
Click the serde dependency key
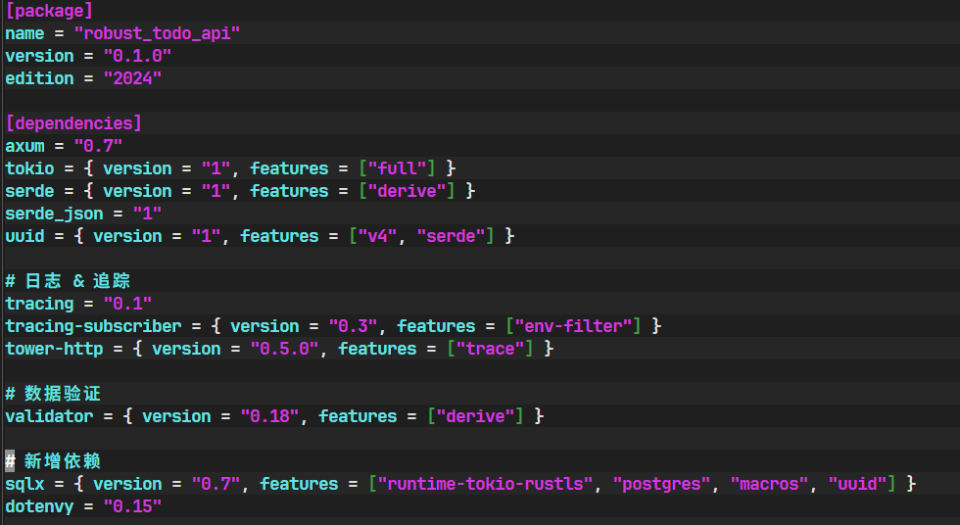[x=29, y=191]
